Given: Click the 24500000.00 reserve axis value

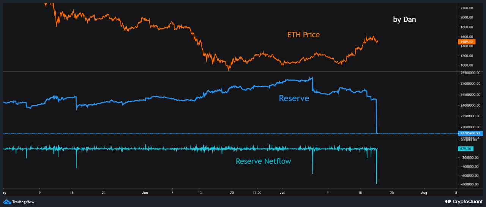Looking at the screenshot, I should click(471, 95).
